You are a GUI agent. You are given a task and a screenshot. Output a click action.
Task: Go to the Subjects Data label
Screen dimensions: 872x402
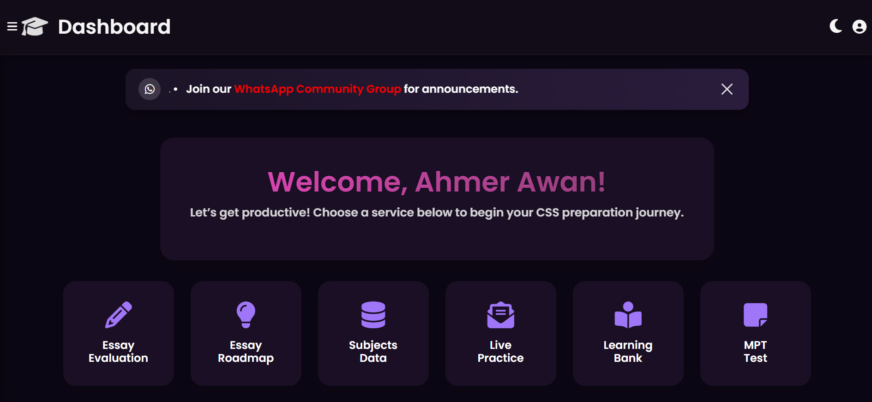373,352
